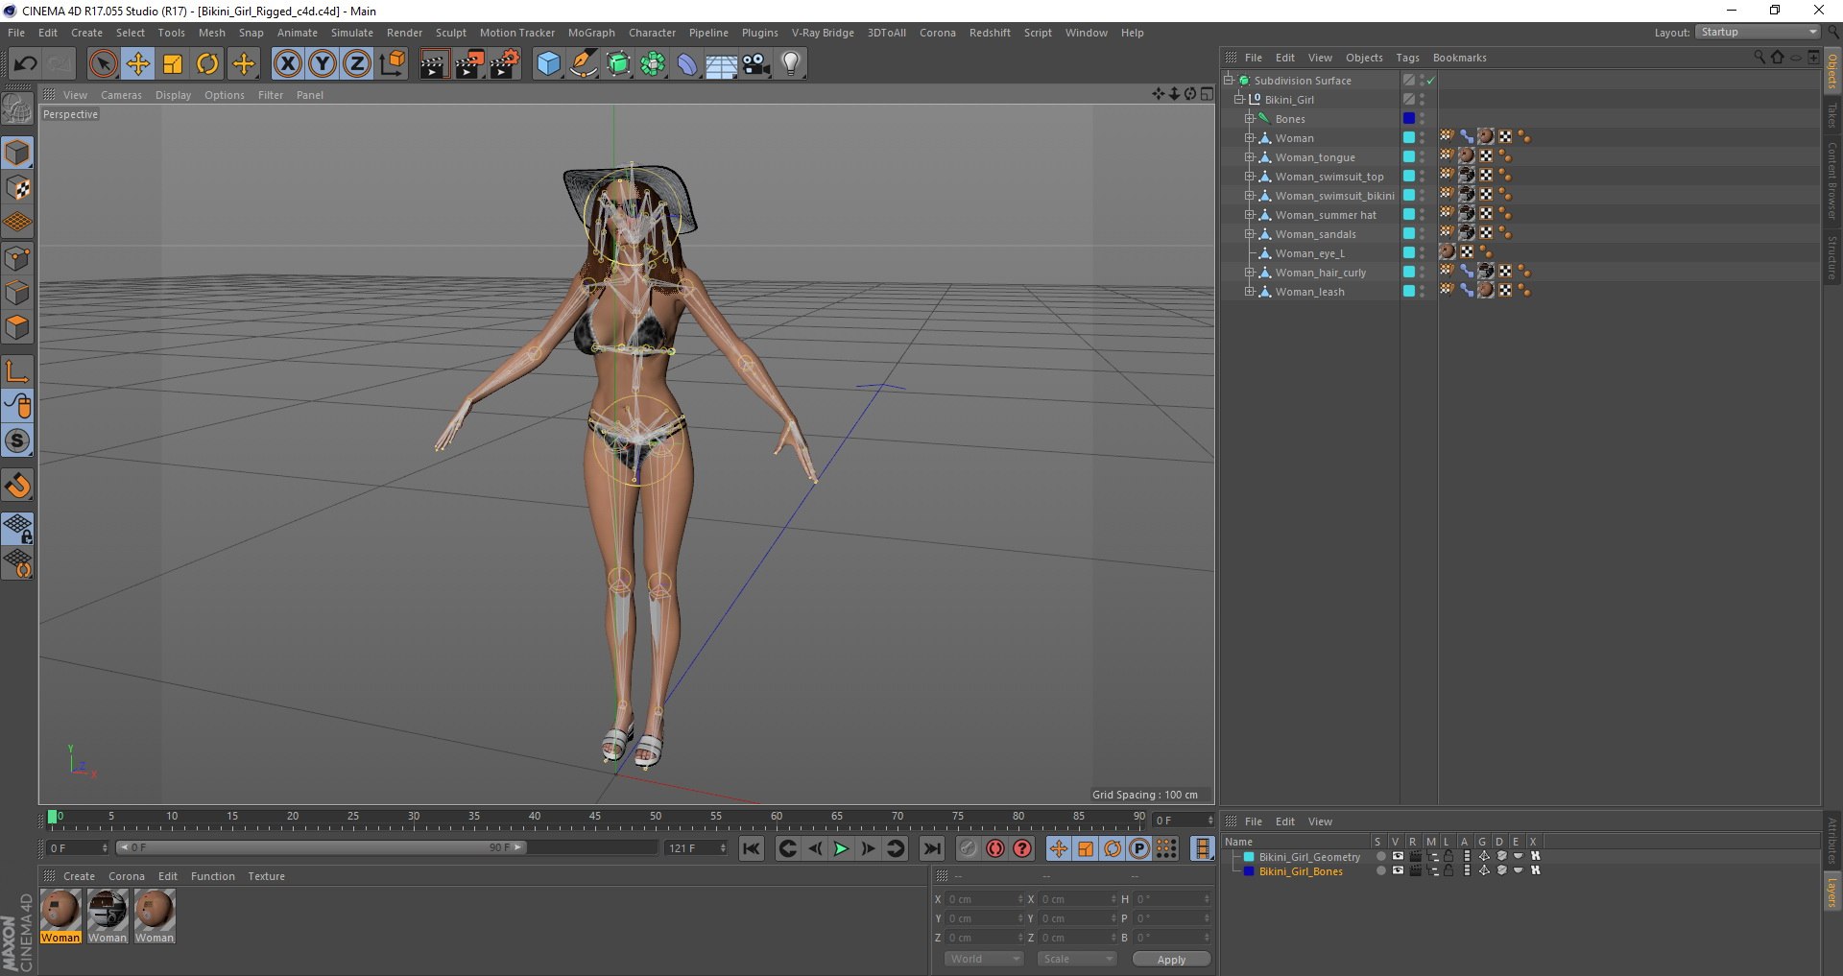Click Bikini_Girl_Bones layer color swatch
This screenshot has width=1843, height=976.
(x=1249, y=871)
